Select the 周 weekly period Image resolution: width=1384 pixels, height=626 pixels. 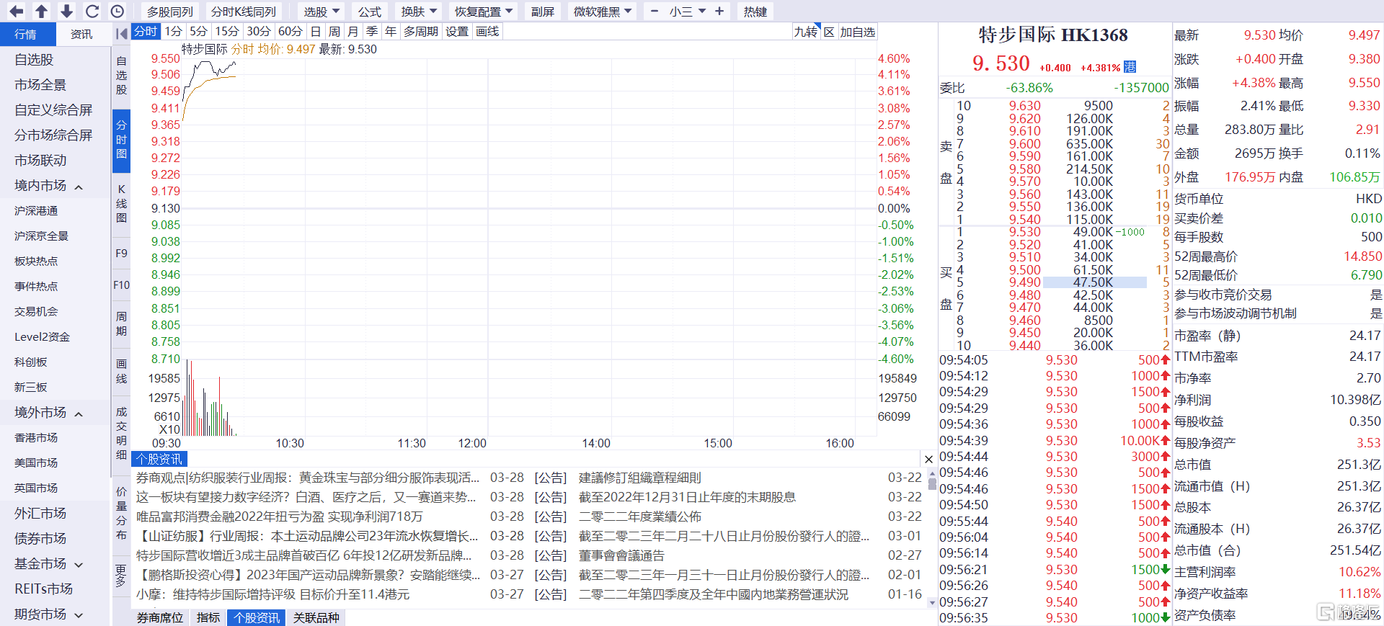pos(334,31)
